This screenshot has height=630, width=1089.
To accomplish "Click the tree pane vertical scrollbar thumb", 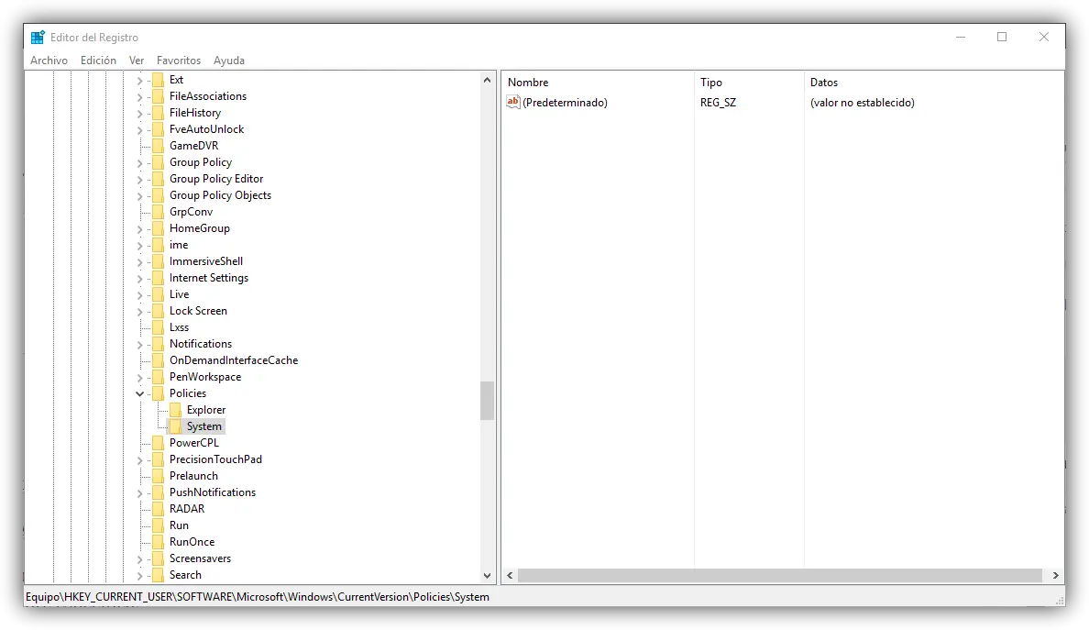I will [487, 401].
